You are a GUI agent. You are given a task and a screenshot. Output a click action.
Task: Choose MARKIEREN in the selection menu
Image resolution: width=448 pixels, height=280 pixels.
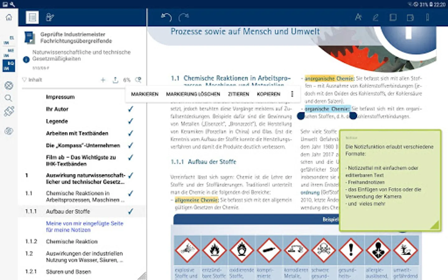pos(145,94)
